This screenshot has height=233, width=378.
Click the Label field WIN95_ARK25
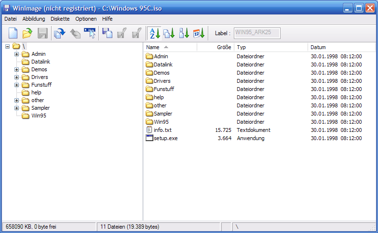tap(257, 33)
